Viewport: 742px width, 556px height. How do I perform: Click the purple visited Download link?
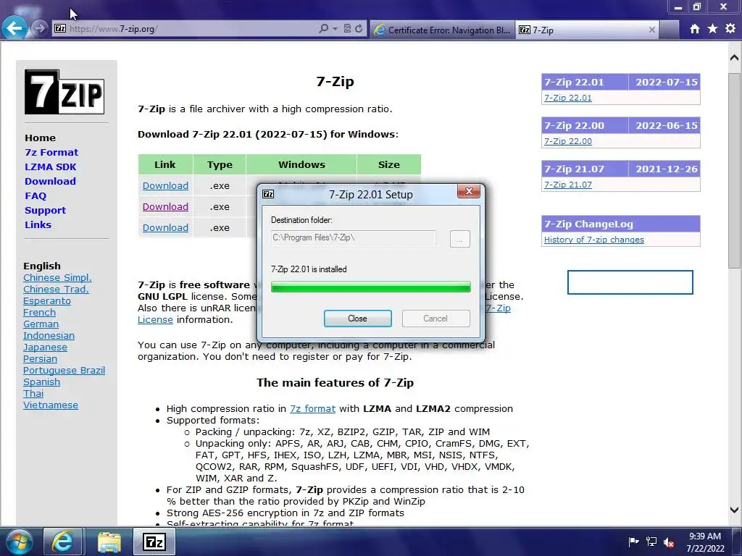(x=166, y=206)
